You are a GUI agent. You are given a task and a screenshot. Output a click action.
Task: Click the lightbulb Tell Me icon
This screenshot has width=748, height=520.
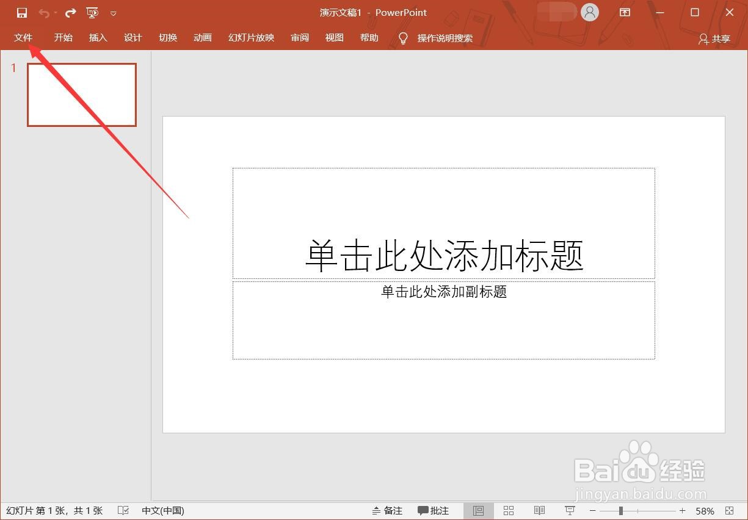click(403, 38)
